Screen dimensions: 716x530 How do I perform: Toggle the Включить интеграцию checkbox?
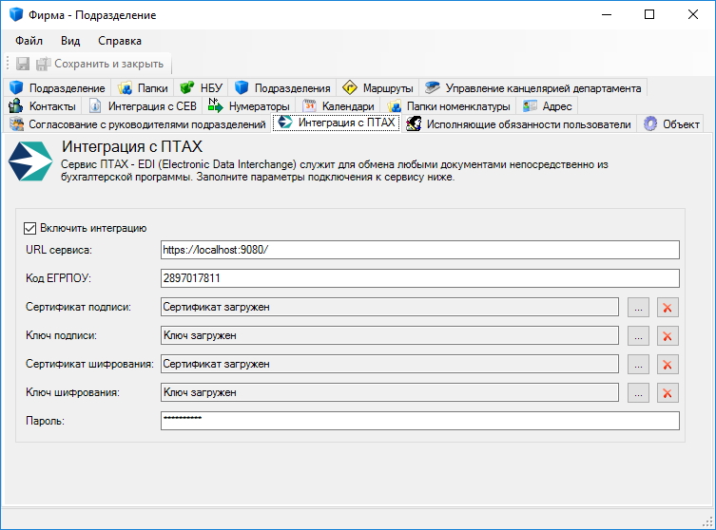pyautogui.click(x=29, y=228)
